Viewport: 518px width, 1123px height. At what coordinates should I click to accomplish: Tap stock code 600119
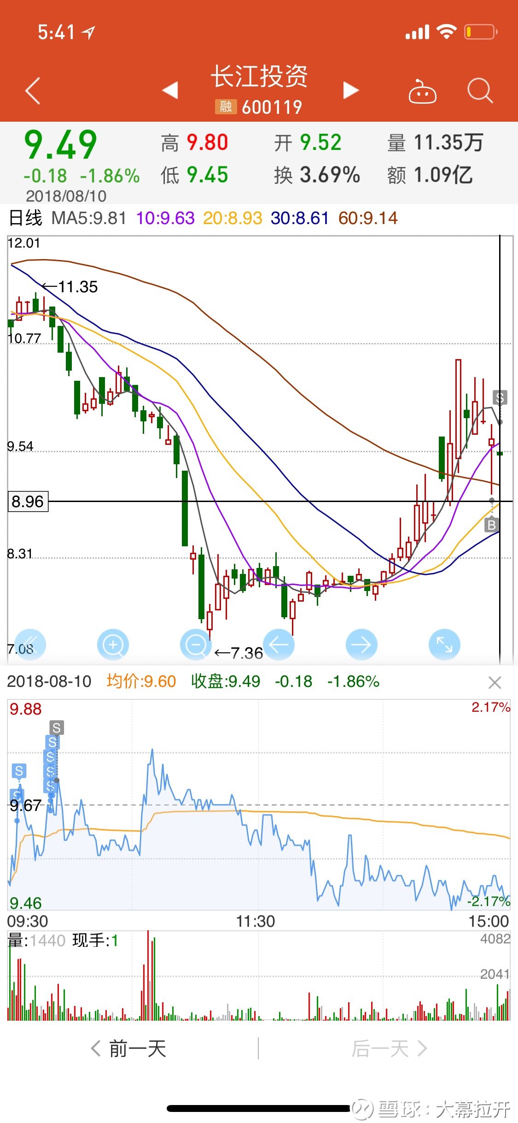tap(272, 107)
